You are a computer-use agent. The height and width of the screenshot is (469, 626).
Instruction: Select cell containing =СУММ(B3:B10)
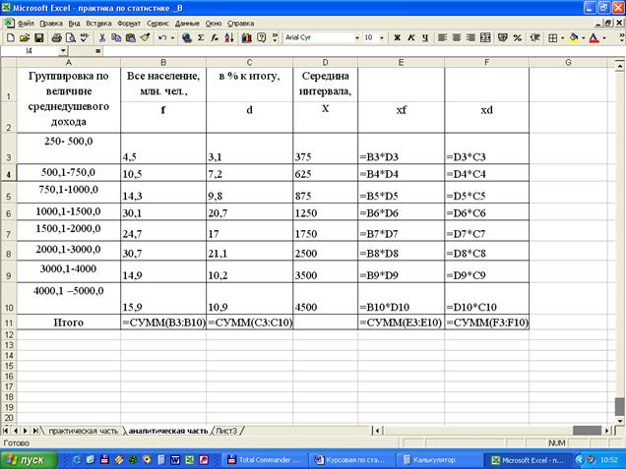[163, 322]
